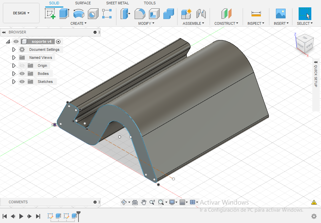Minimize the Browser with the minus button
This screenshot has width=321, height=223.
pos(95,32)
